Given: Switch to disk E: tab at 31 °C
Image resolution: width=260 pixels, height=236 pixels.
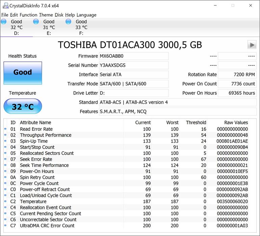Looking at the screenshot, I should click(x=49, y=27).
